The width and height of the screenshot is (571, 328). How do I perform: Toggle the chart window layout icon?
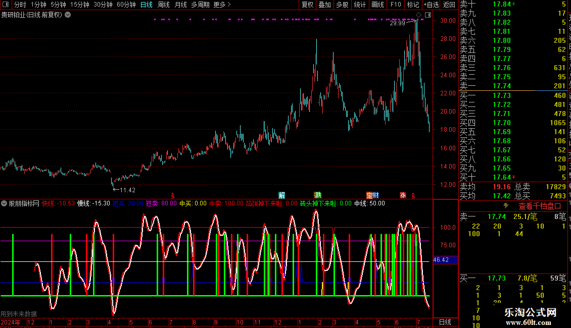click(428, 15)
